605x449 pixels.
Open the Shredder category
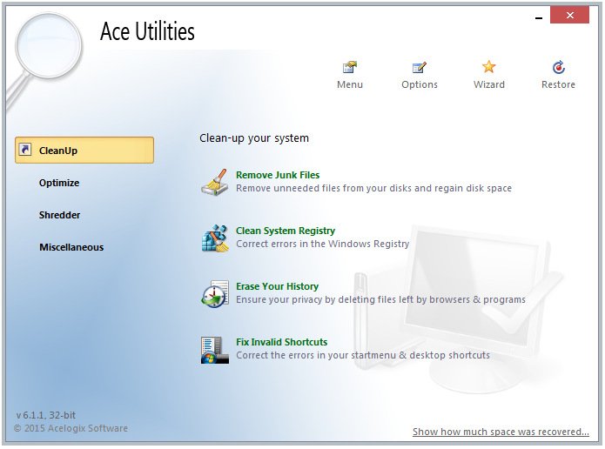(59, 215)
